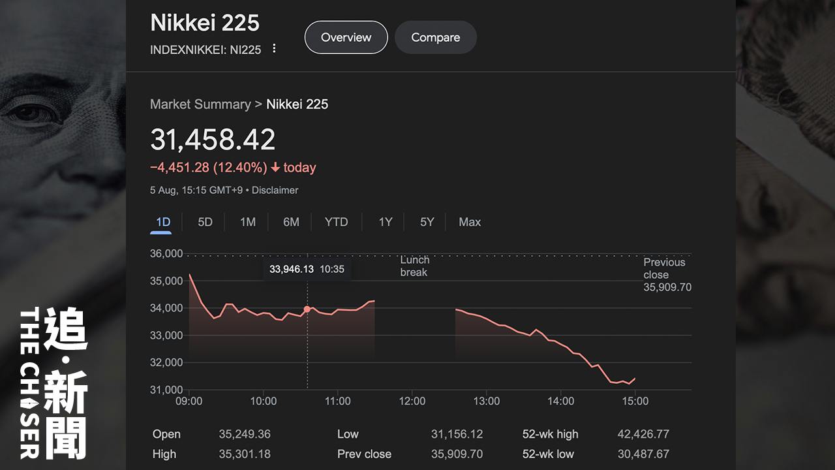Click the chart end point near 15:00

coord(635,379)
